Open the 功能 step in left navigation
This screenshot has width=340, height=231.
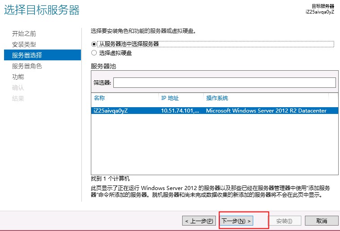click(x=18, y=77)
